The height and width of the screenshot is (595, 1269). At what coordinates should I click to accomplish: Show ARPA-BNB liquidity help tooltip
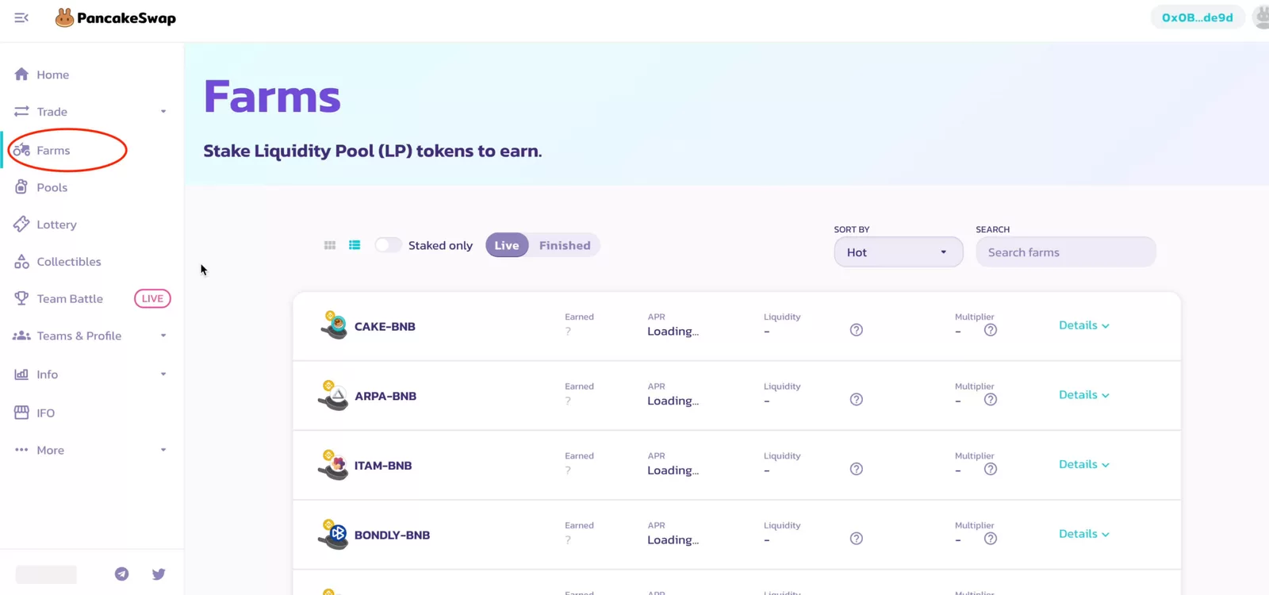(857, 400)
